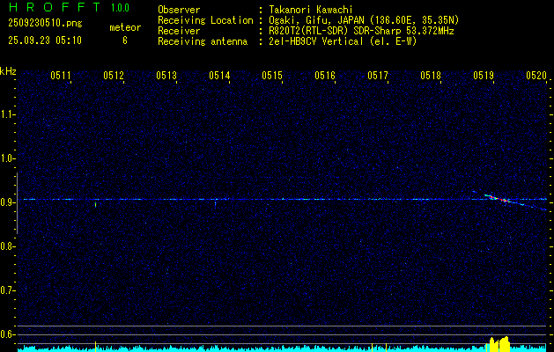Screen dimensions: 554x352
Task: Click the short green echo below carrier near 0512
Action: pos(95,204)
